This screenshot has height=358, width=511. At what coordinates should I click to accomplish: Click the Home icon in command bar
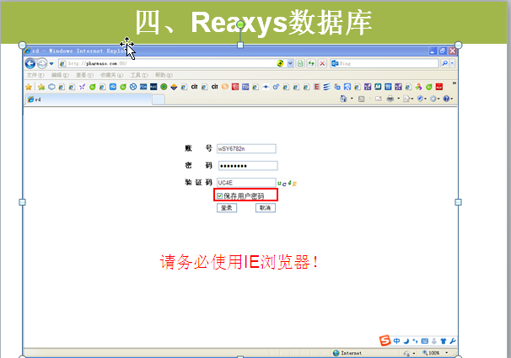(x=343, y=99)
